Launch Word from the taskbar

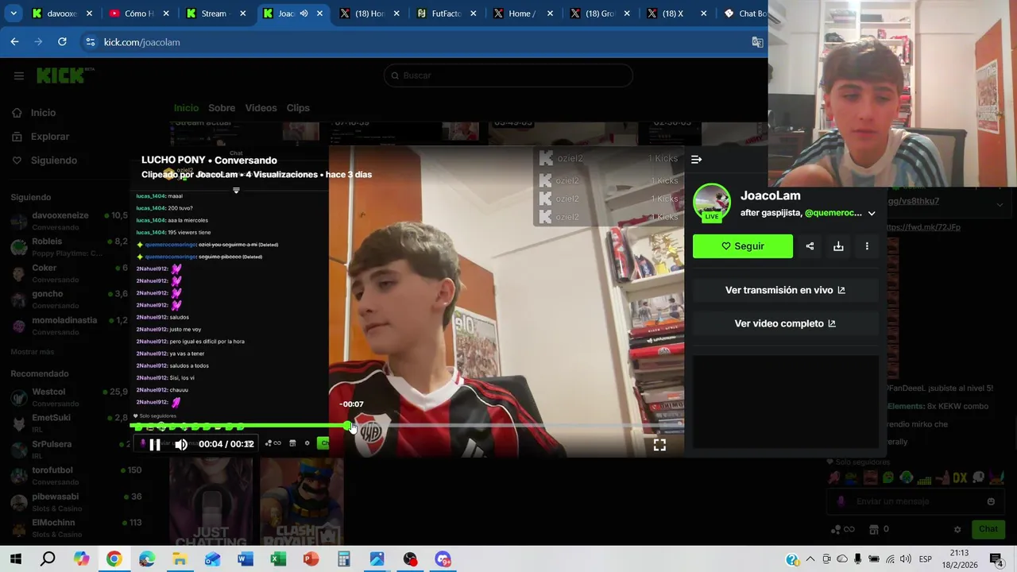pyautogui.click(x=246, y=559)
